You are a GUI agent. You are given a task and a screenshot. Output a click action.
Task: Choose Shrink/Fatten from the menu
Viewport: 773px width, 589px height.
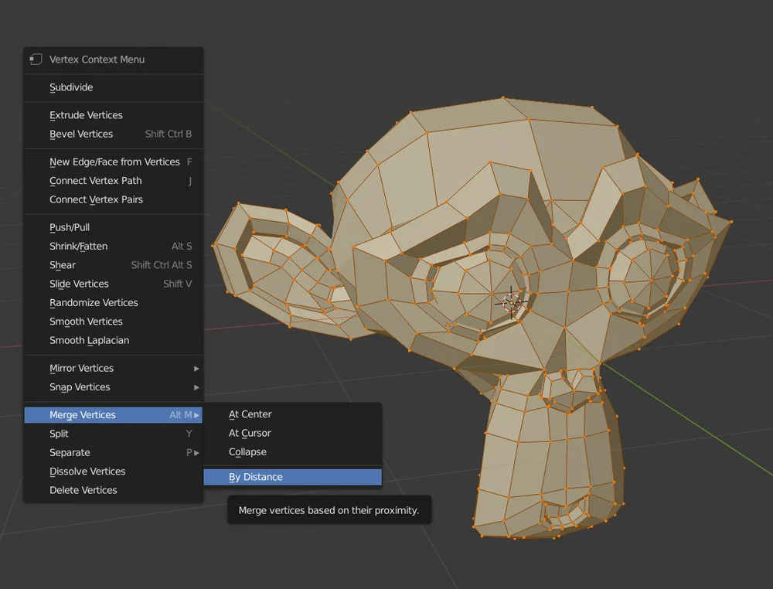[79, 246]
